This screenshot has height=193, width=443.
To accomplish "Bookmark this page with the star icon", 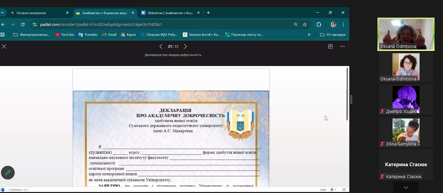I will [x=305, y=24].
